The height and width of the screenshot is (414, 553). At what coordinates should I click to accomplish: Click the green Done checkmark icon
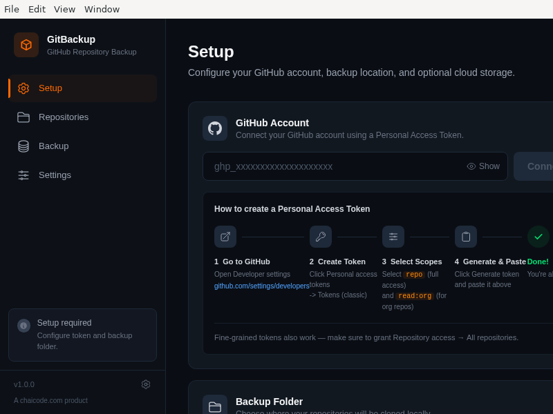click(538, 237)
